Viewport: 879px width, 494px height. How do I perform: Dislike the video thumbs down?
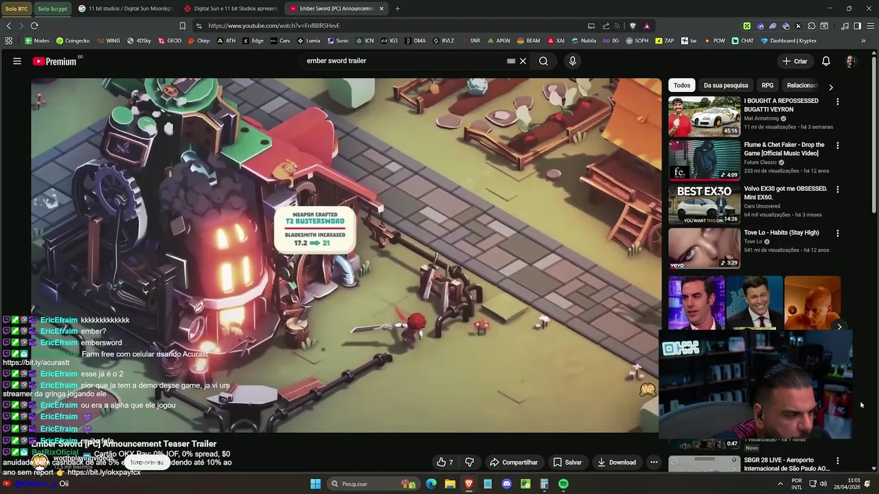click(470, 462)
